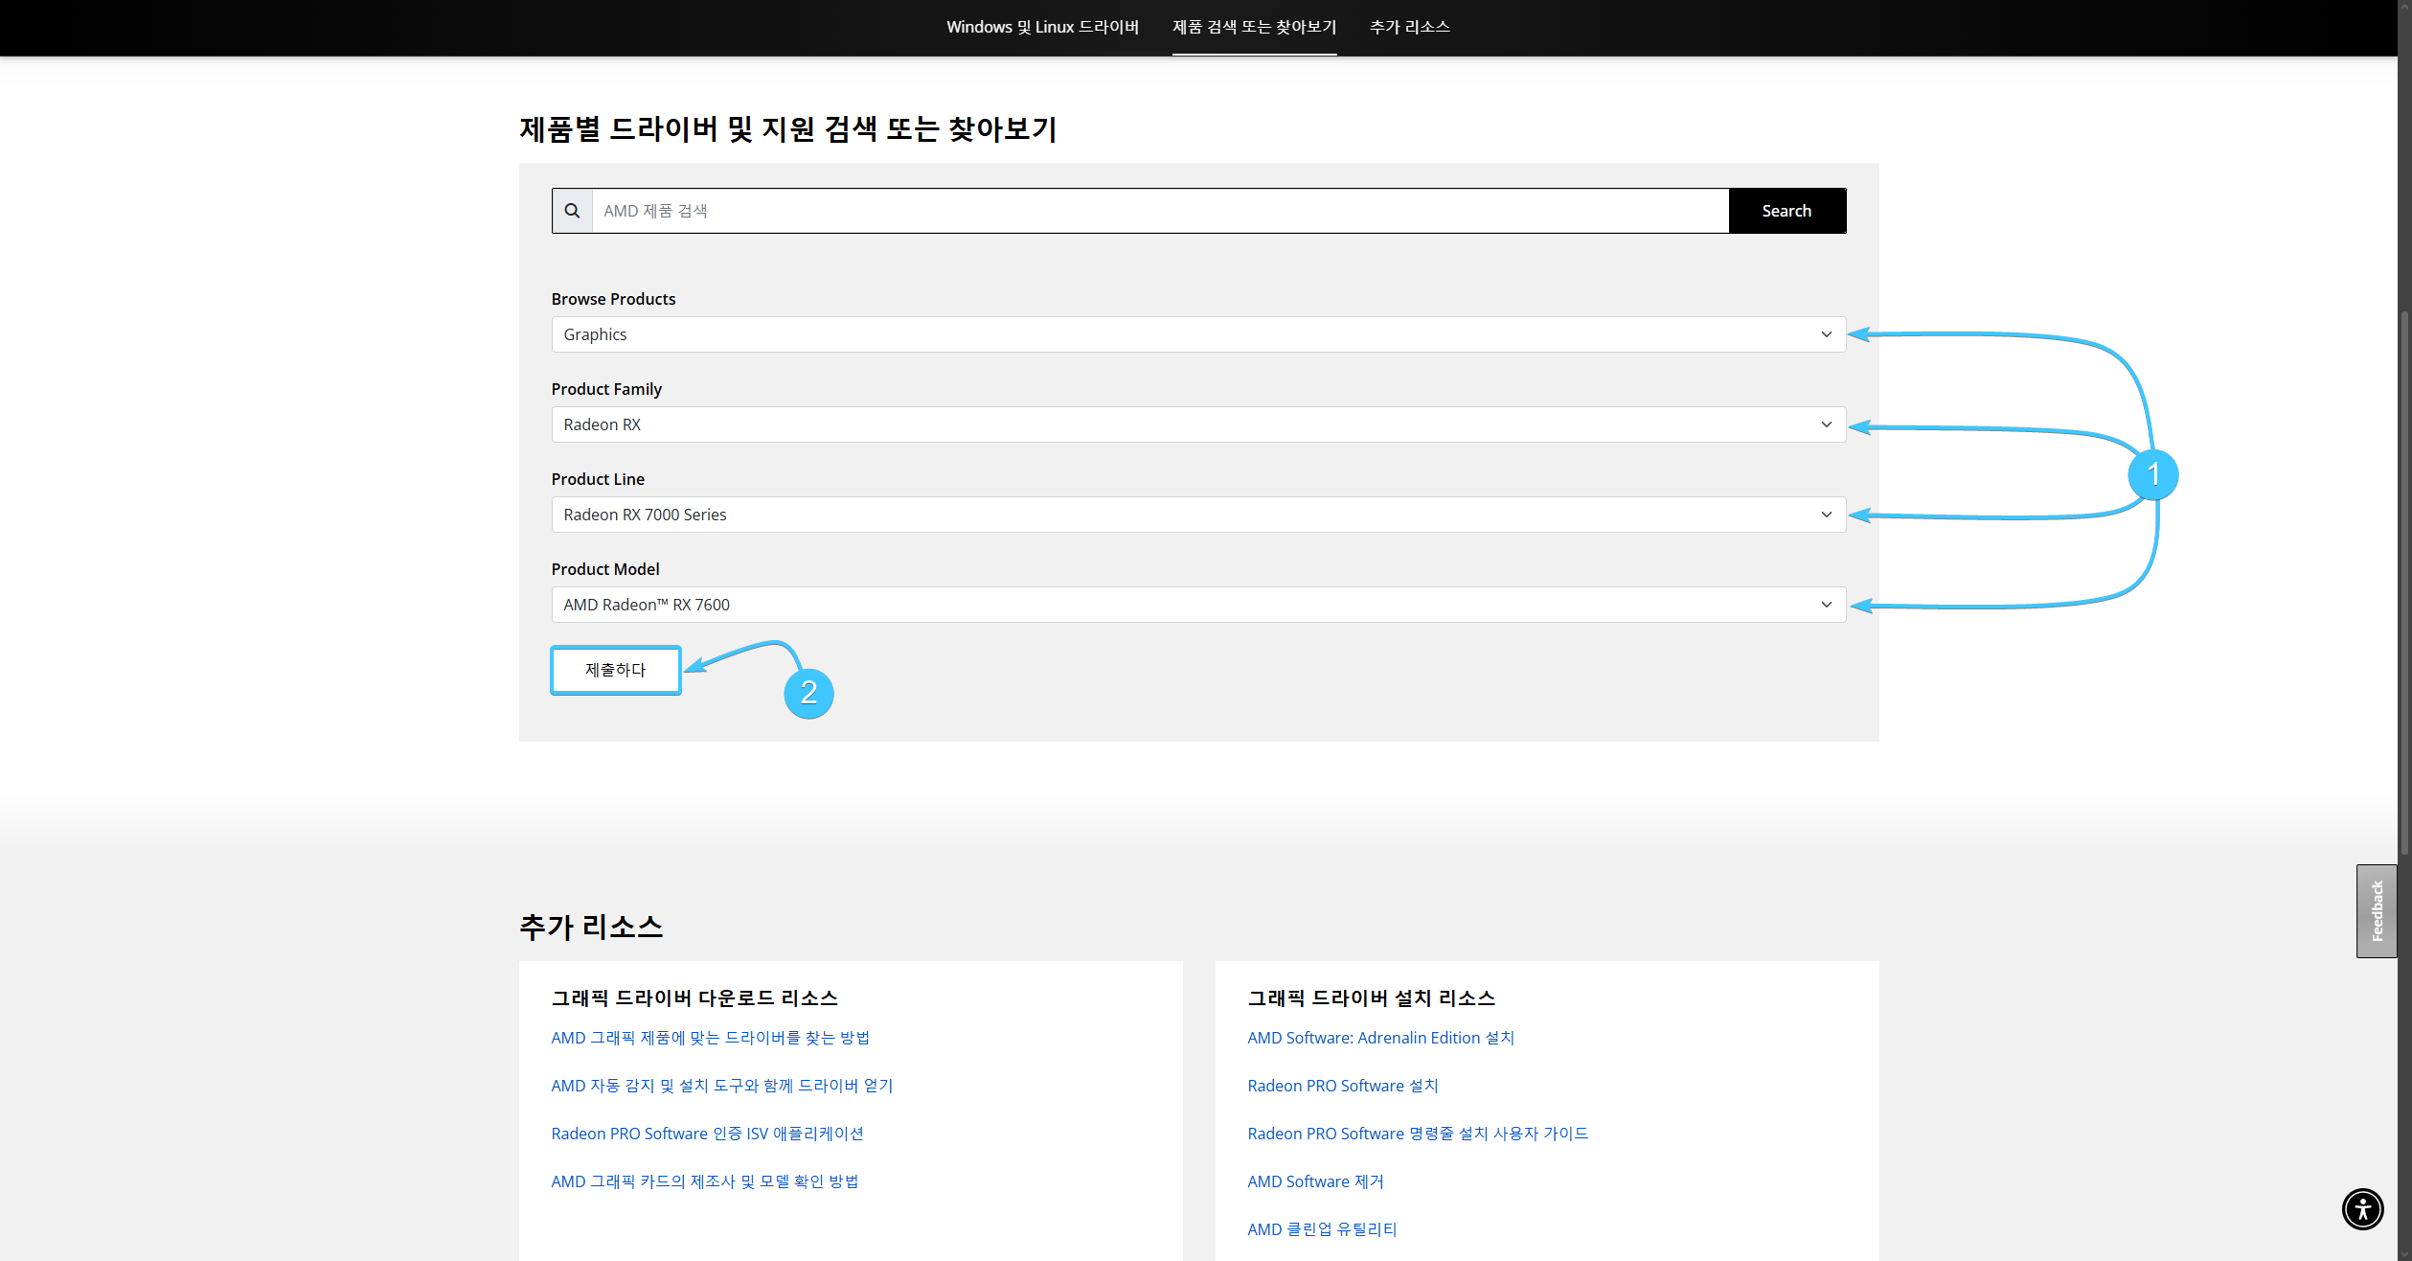Viewport: 2412px width, 1261px height.
Task: Click the page vertical scrollbar
Action: 2403,575
